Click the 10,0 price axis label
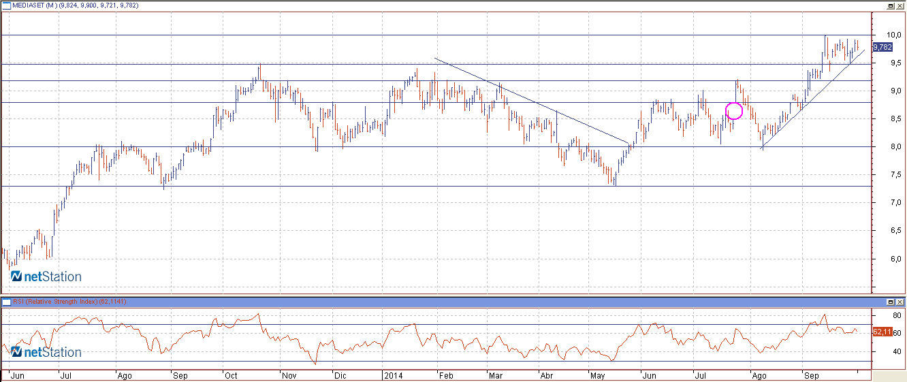Viewport: 907px width, 382px height. 895,35
